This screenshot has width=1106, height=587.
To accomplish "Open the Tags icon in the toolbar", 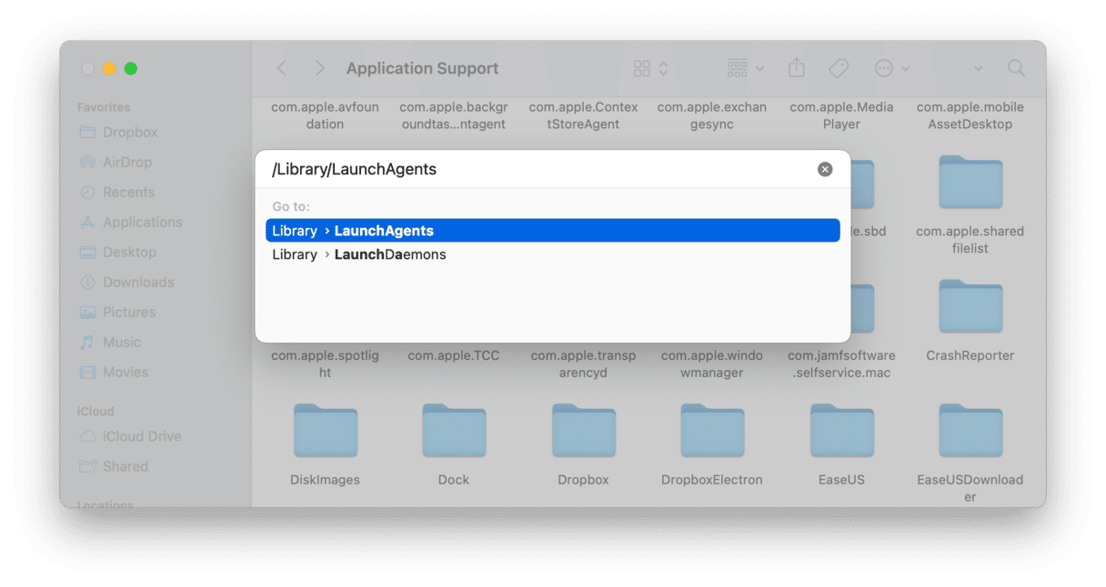I will [x=838, y=68].
